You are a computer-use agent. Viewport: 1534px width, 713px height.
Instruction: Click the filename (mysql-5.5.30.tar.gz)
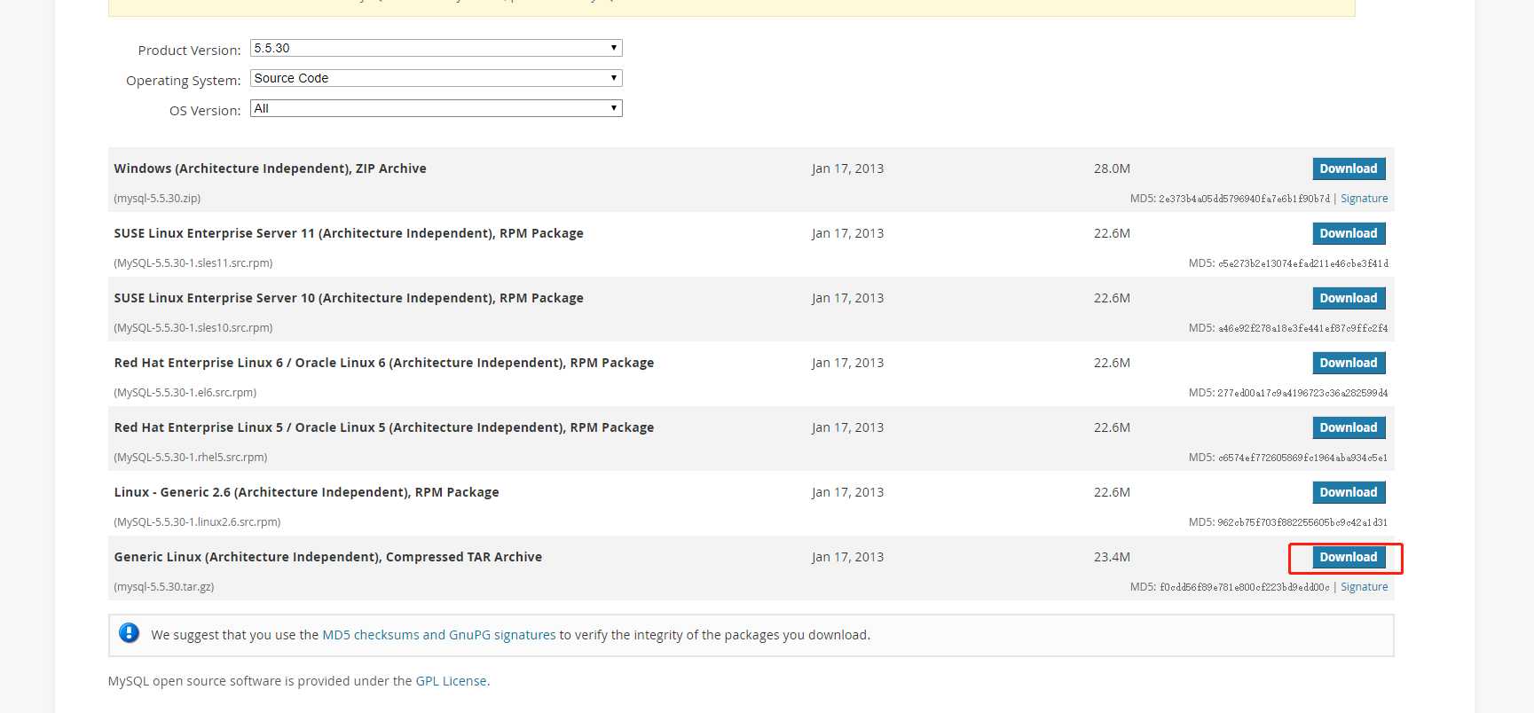[164, 587]
